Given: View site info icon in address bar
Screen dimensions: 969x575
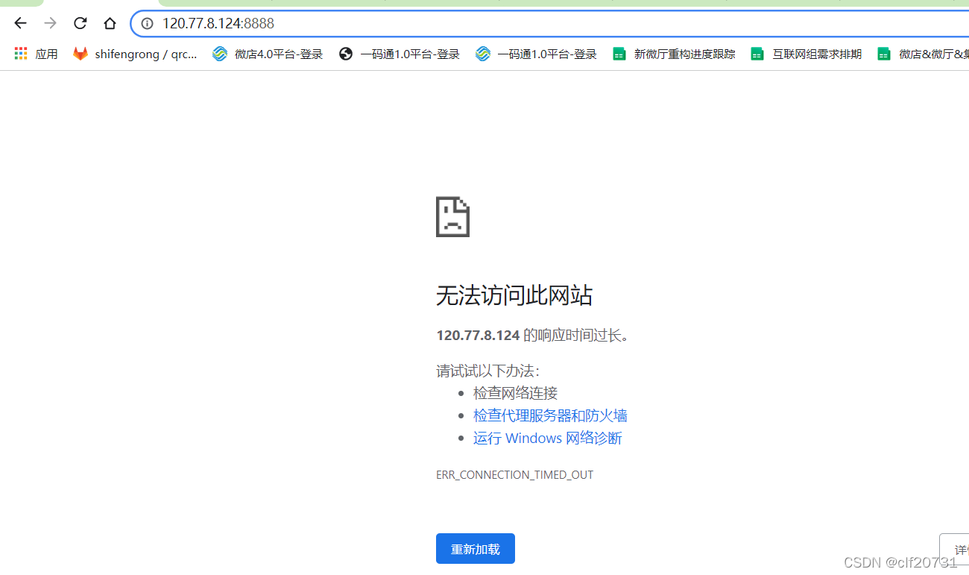Looking at the screenshot, I should [x=147, y=23].
